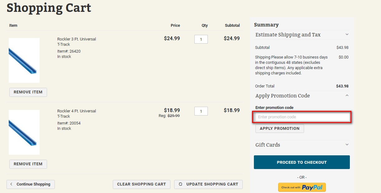Click the Item#: 20054 text

coord(69,123)
